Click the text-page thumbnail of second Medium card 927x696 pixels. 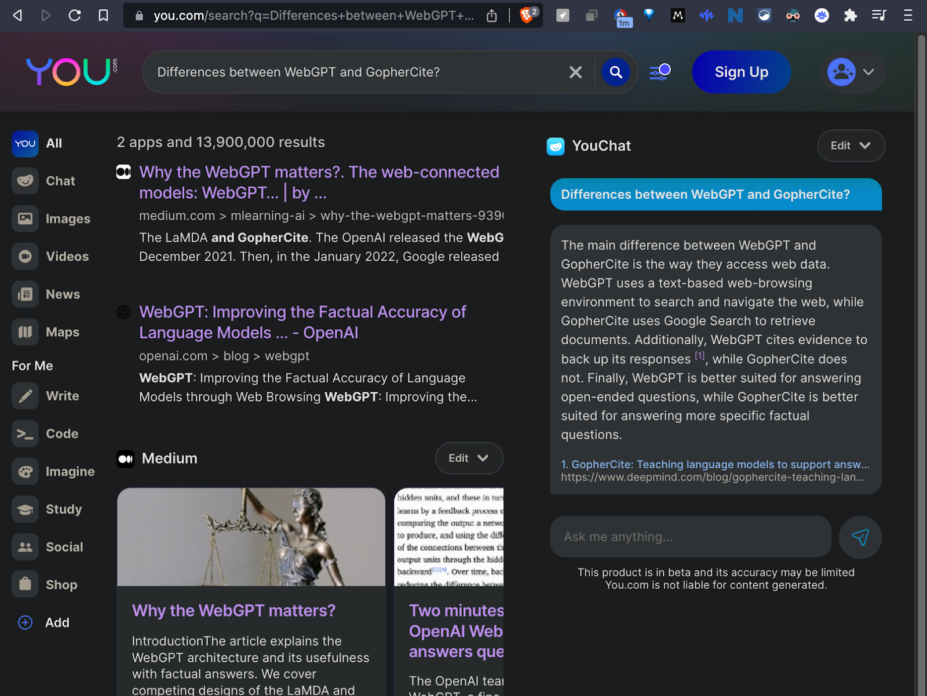coord(449,537)
